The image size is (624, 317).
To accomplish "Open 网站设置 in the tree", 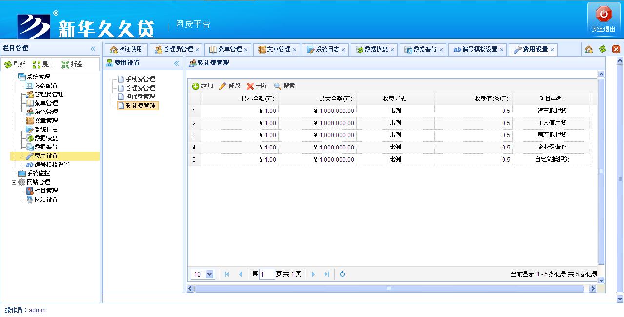I will point(46,200).
